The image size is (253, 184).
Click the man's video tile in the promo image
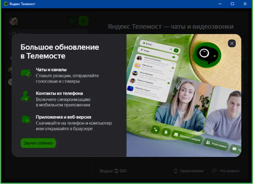223,114
